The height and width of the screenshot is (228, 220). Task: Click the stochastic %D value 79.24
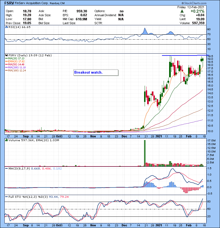pos(64,197)
